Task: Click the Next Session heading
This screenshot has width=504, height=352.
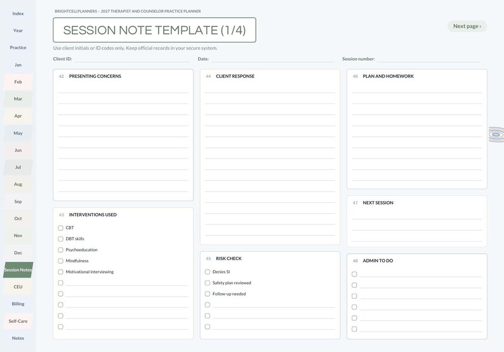Action: 378,203
